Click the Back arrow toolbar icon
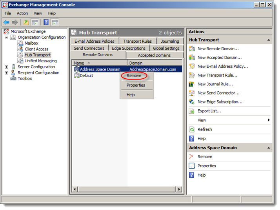 (6, 22)
